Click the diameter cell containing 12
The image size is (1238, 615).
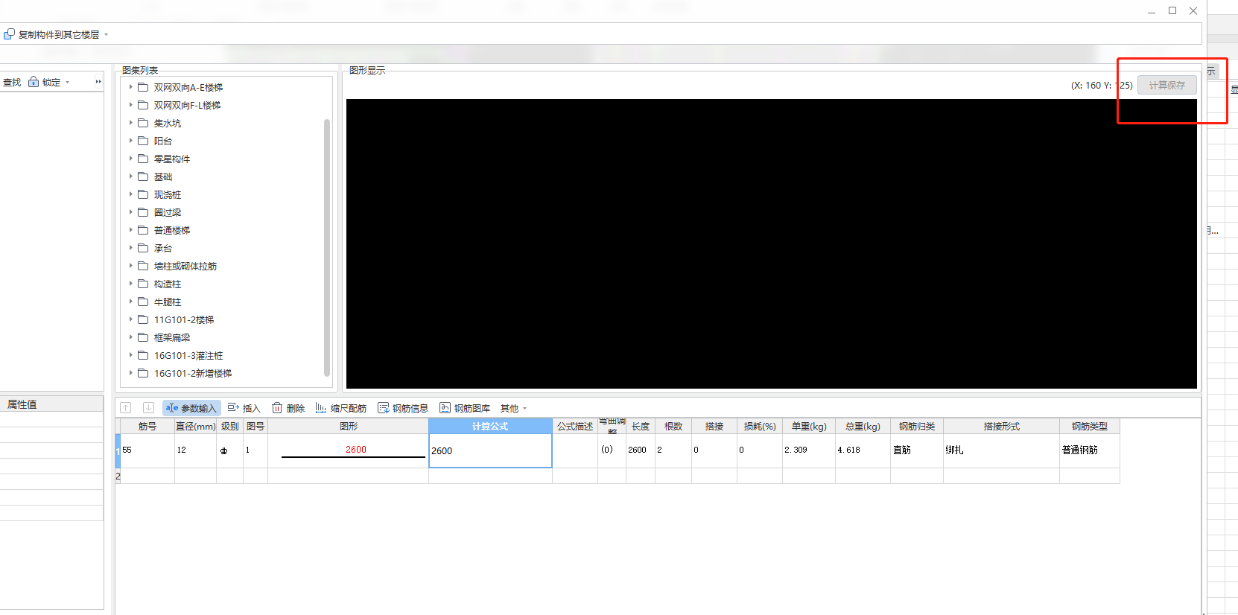(195, 450)
